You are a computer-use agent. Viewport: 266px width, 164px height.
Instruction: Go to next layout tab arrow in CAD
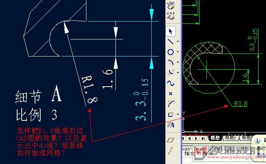196,138
